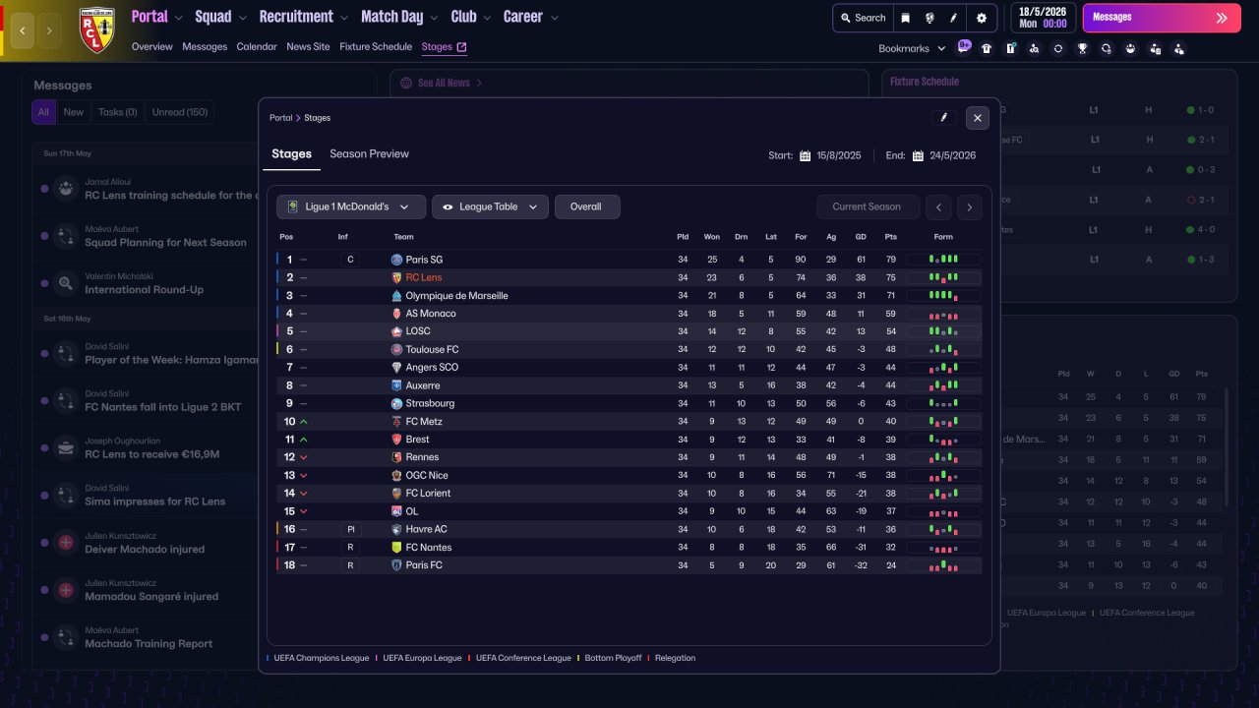
Task: Open the 9+ messages bookmark icon
Action: coord(964,46)
